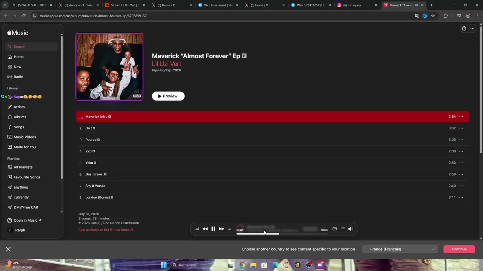Click the album cover artwork

click(109, 67)
